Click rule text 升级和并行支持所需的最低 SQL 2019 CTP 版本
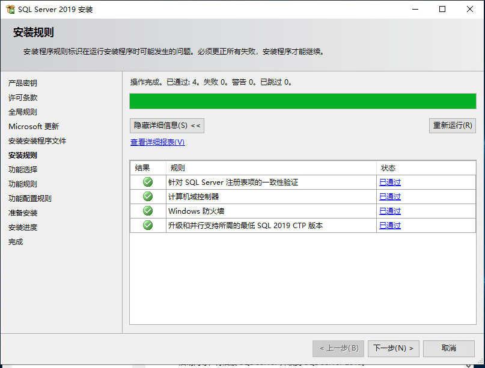485x368 pixels. click(x=246, y=226)
